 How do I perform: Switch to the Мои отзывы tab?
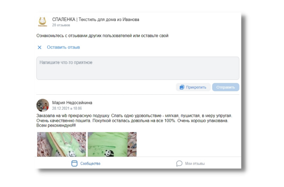click(x=190, y=163)
